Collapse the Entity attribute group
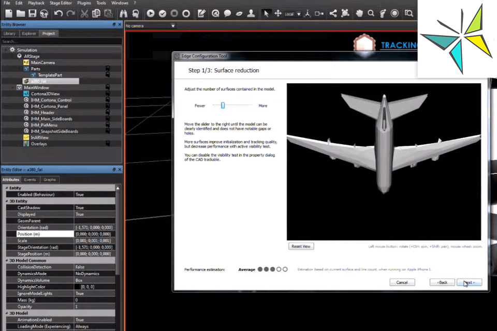This screenshot has height=331, width=497. [x=7, y=188]
